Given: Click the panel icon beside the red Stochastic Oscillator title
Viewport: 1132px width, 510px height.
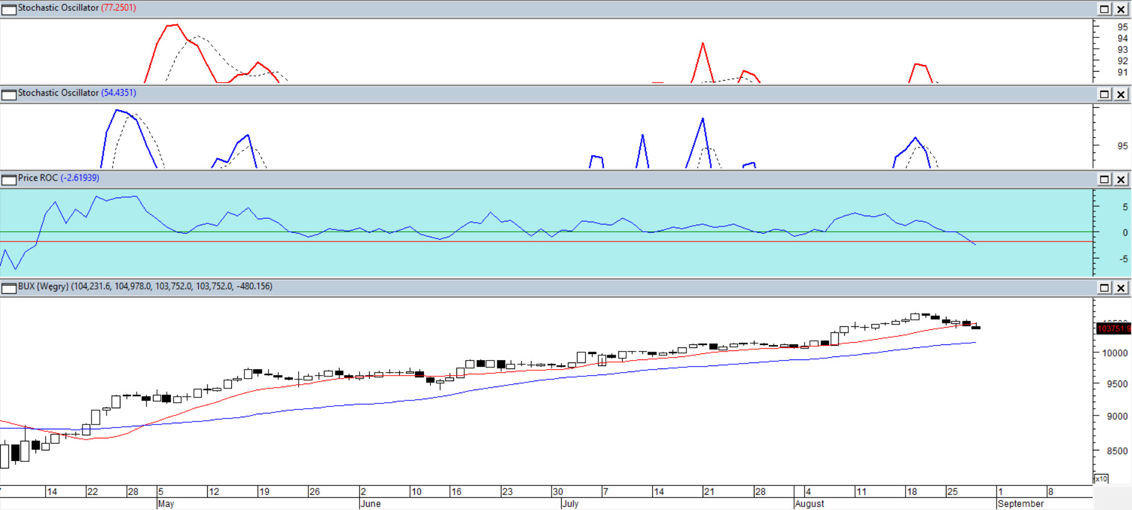Looking at the screenshot, I should [x=9, y=9].
